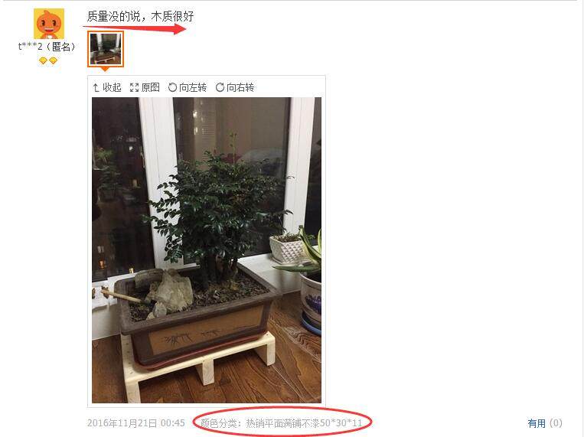Viewport: 584px width, 437px height.
Task: Click the 颜色分类 product option text
Action: (282, 423)
